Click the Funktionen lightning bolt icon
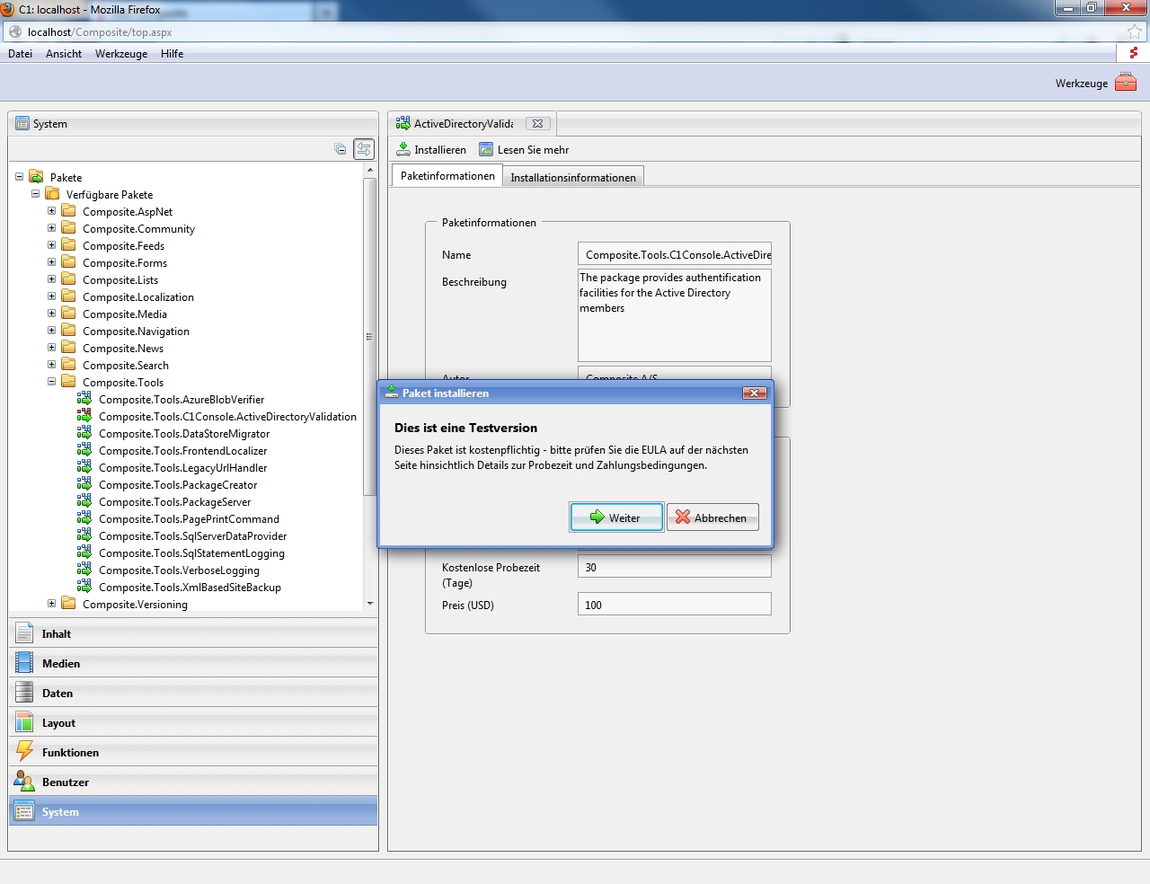This screenshot has height=884, width=1150. click(24, 752)
